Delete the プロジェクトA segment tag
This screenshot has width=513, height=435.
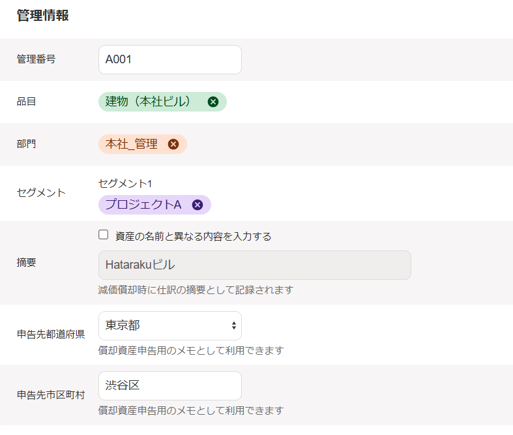pos(198,205)
